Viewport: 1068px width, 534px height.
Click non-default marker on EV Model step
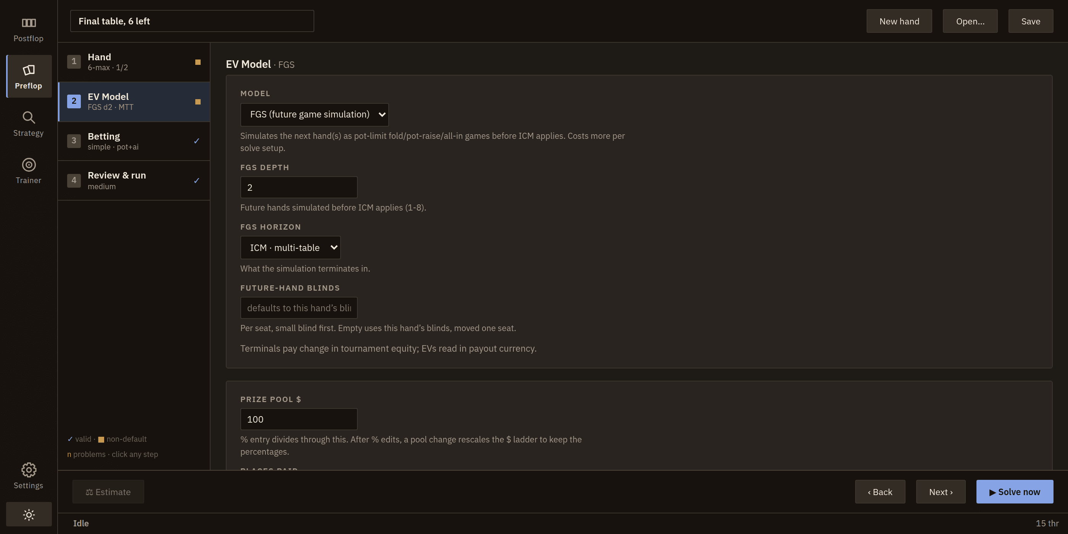pos(198,102)
